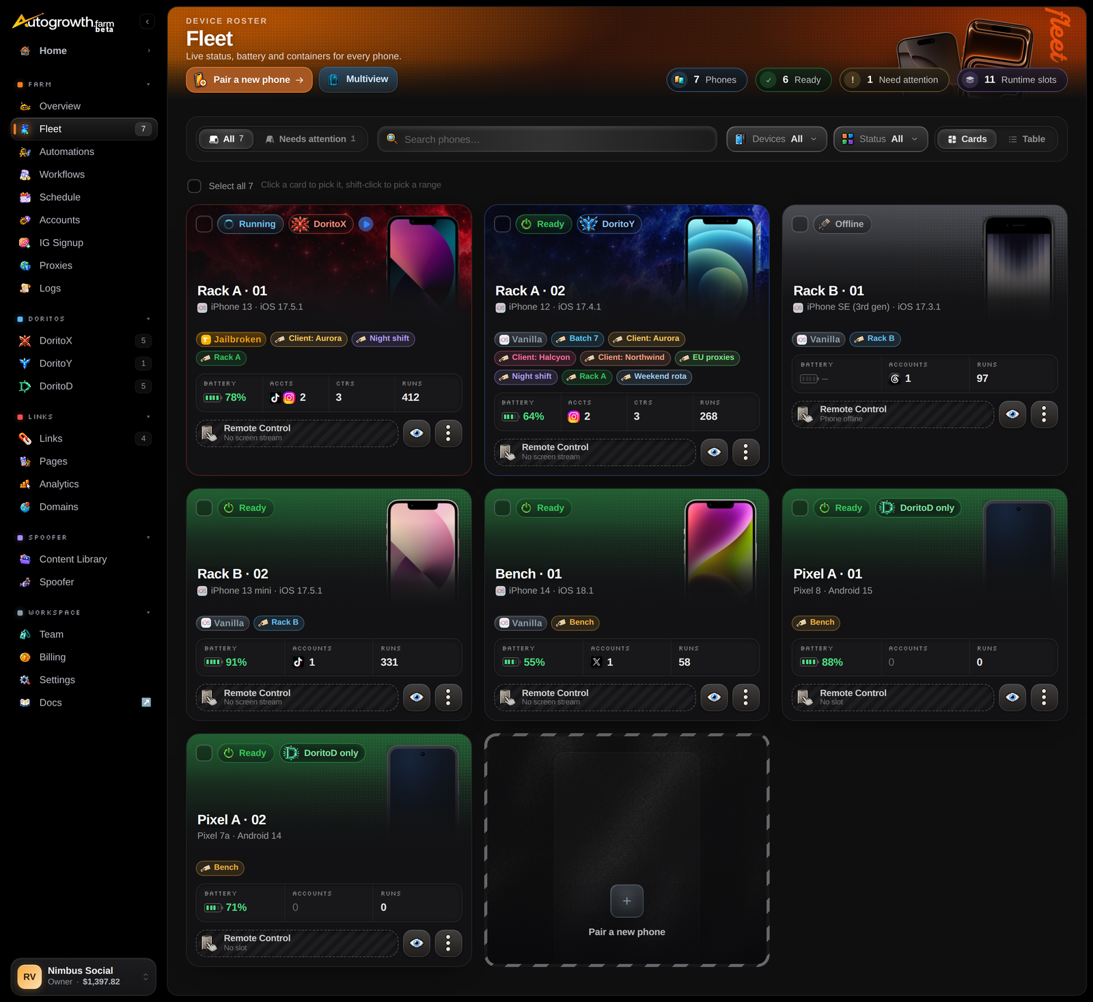Open the three-dot menu for Rack A · 01
Screen dimensions: 1093x1002
(448, 433)
